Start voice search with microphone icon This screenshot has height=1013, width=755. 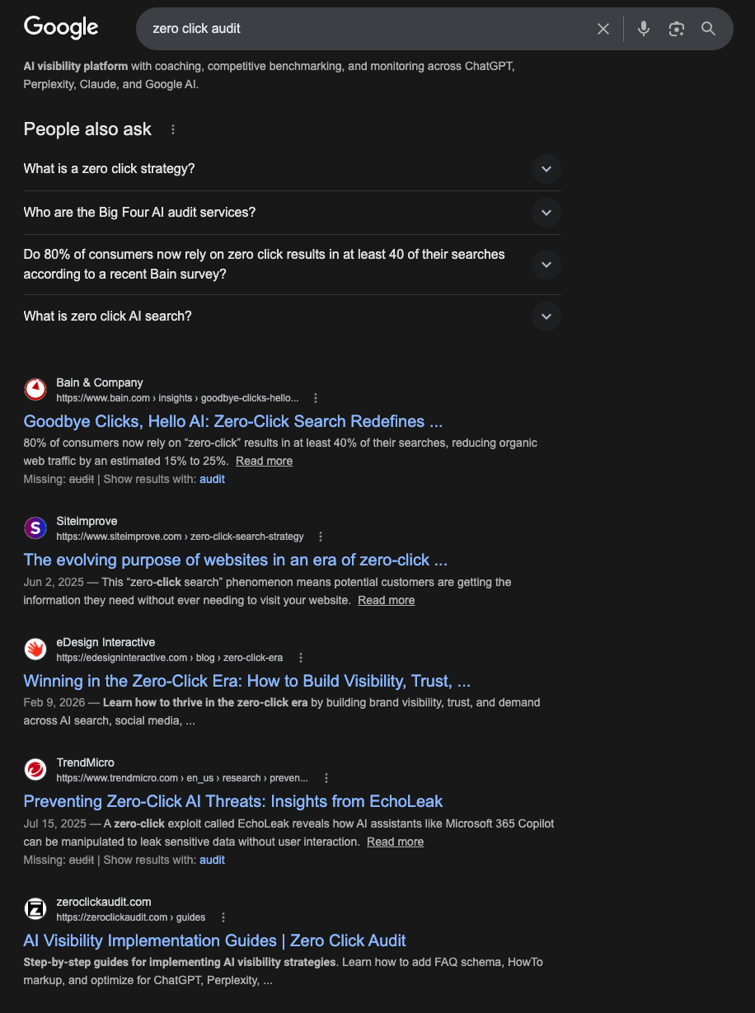pos(644,29)
